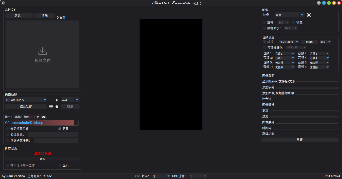Click the video file drop zone icon

click(42, 51)
